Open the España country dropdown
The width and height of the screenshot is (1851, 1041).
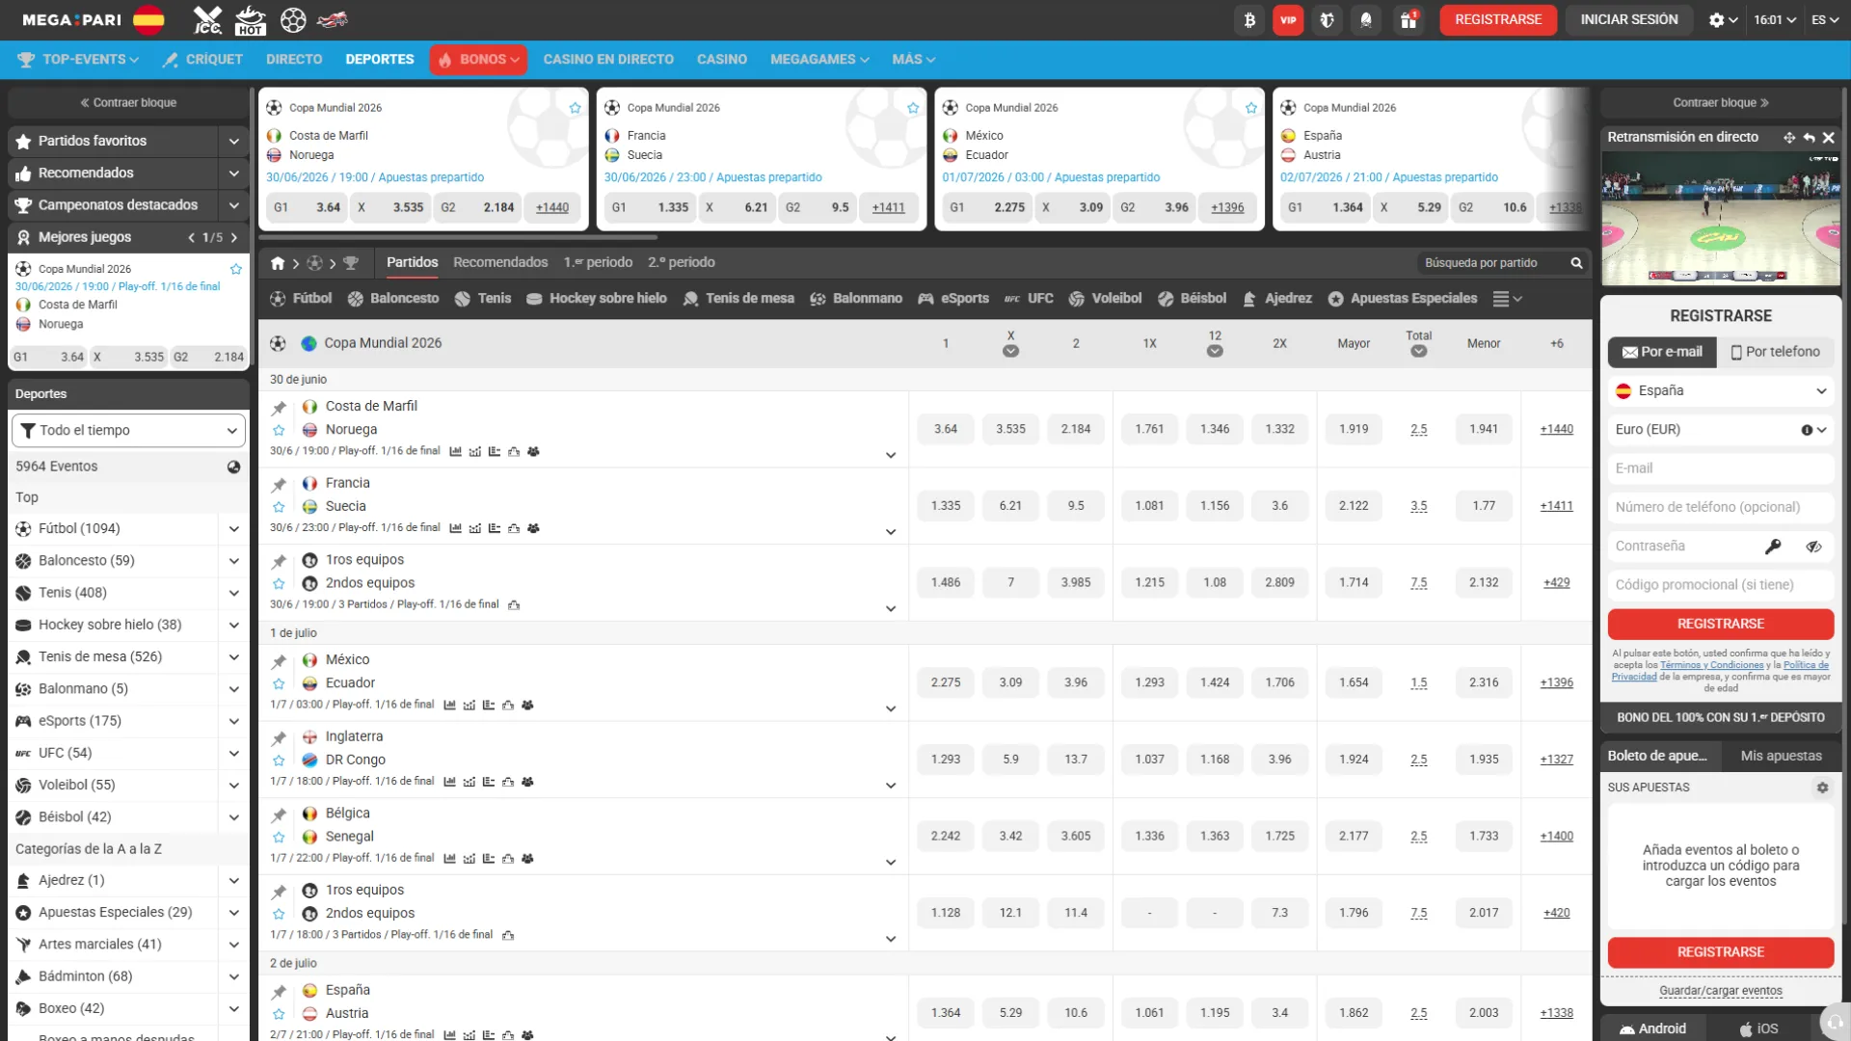(1720, 391)
